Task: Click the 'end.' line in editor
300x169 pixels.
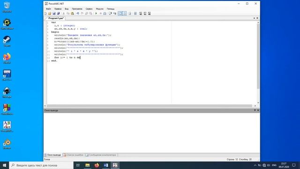Action: (54, 61)
